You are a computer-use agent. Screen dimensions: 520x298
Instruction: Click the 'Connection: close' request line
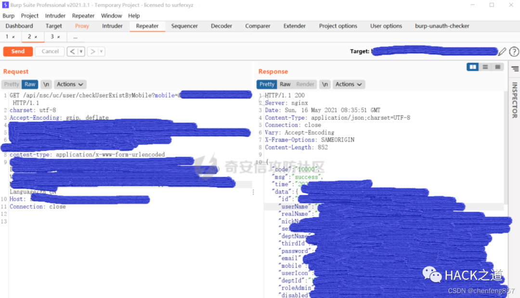point(38,207)
